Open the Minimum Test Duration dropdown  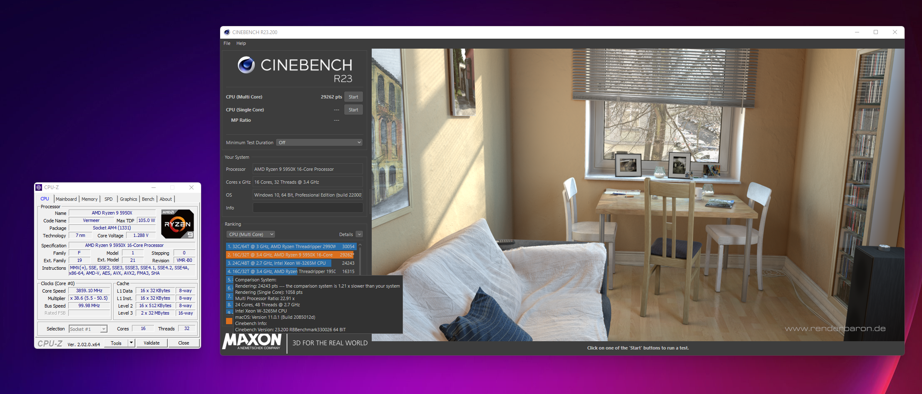pyautogui.click(x=319, y=143)
